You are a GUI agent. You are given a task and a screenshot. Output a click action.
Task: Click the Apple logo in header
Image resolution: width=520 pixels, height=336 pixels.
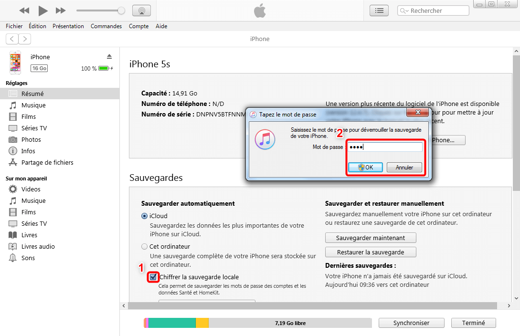tap(260, 10)
